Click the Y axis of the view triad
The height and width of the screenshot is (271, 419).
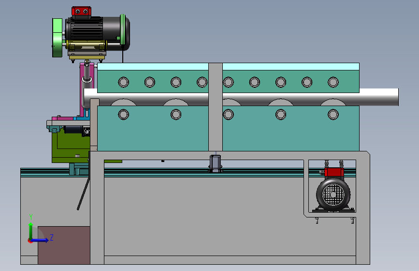coord(31,231)
